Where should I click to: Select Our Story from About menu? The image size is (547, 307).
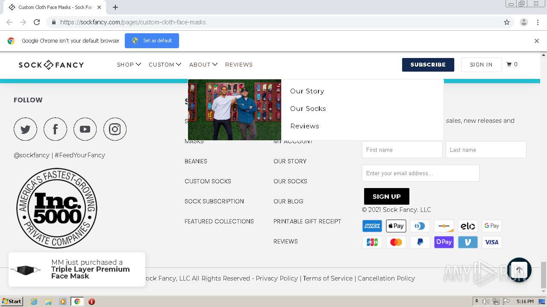pyautogui.click(x=307, y=91)
